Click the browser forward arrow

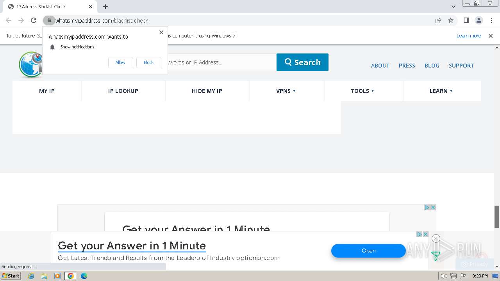tap(21, 20)
